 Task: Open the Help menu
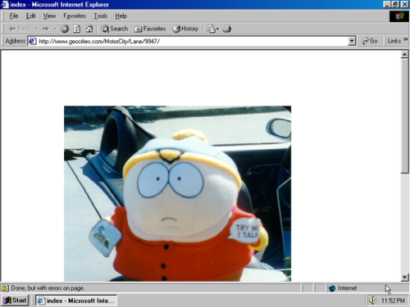pos(121,16)
